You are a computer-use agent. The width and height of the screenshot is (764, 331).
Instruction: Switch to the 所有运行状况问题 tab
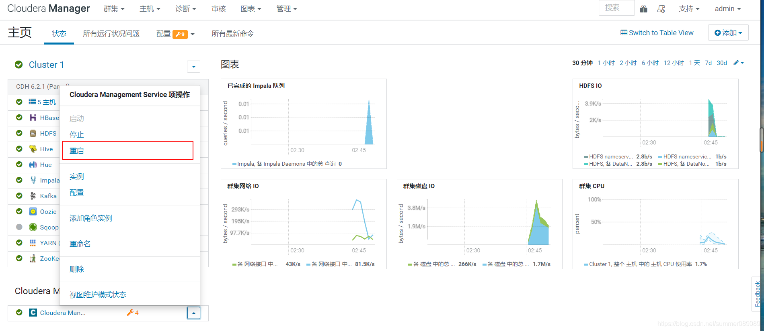click(x=111, y=34)
